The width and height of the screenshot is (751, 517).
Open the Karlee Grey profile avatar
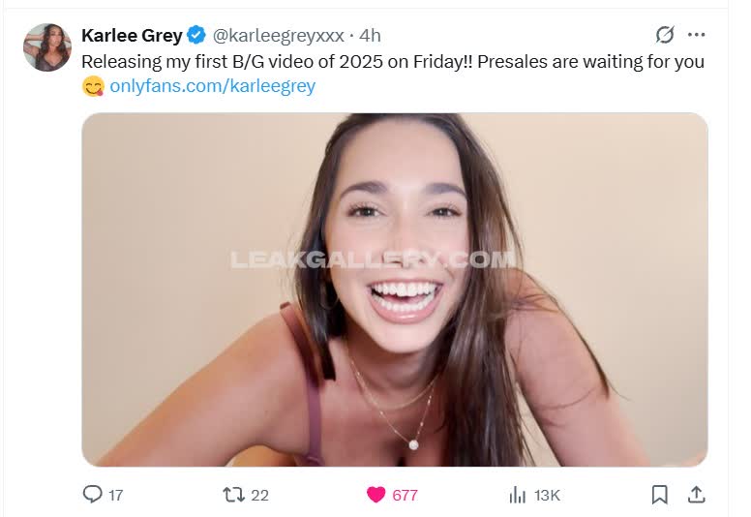coord(47,47)
